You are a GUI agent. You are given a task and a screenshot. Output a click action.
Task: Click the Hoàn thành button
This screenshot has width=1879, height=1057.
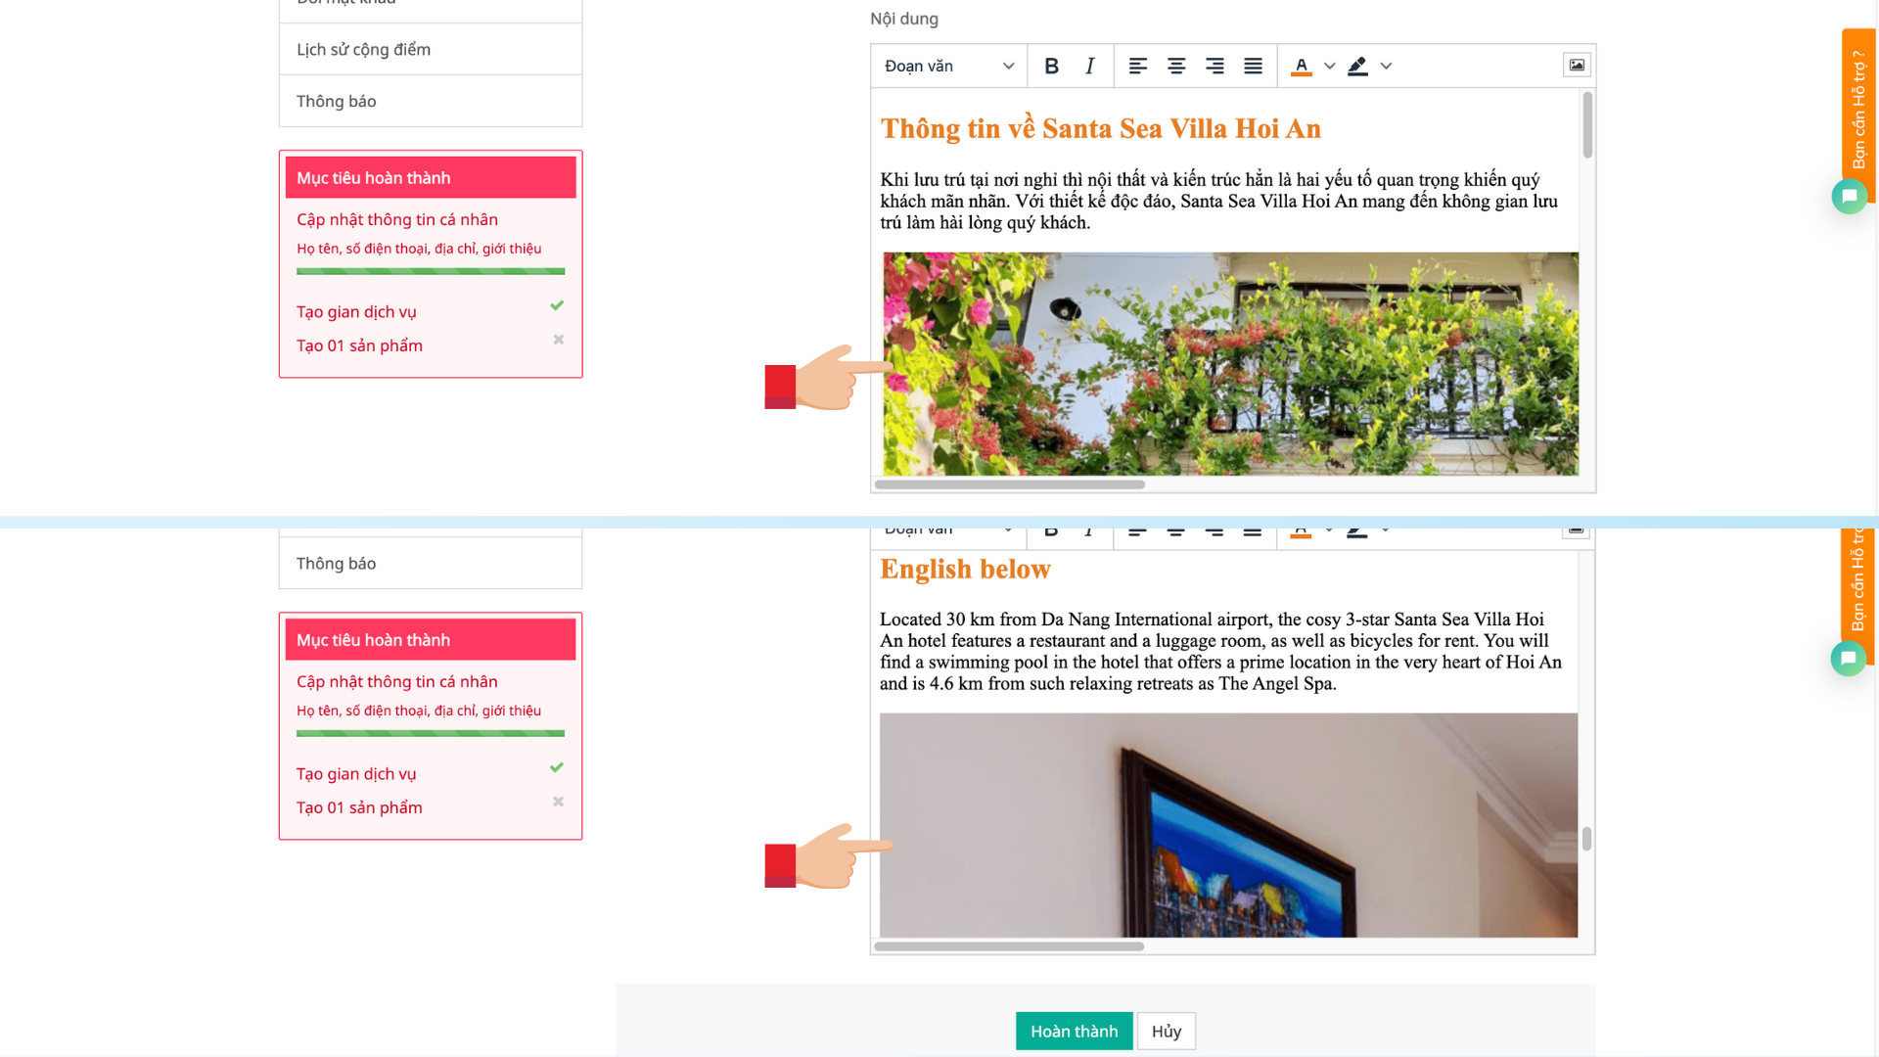click(x=1074, y=1031)
